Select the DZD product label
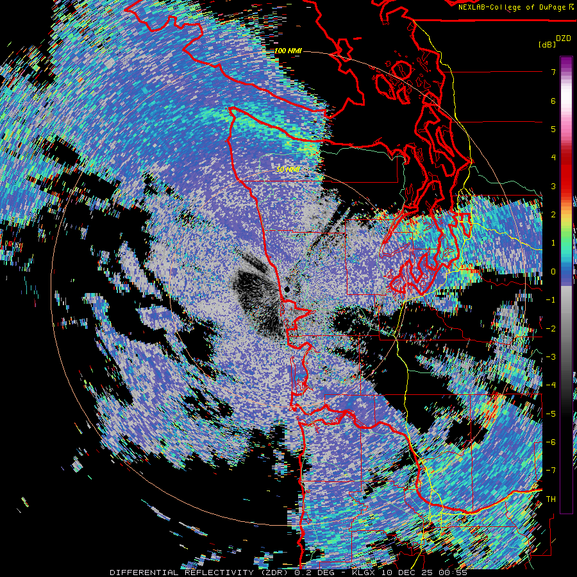577x577 pixels. [564, 38]
